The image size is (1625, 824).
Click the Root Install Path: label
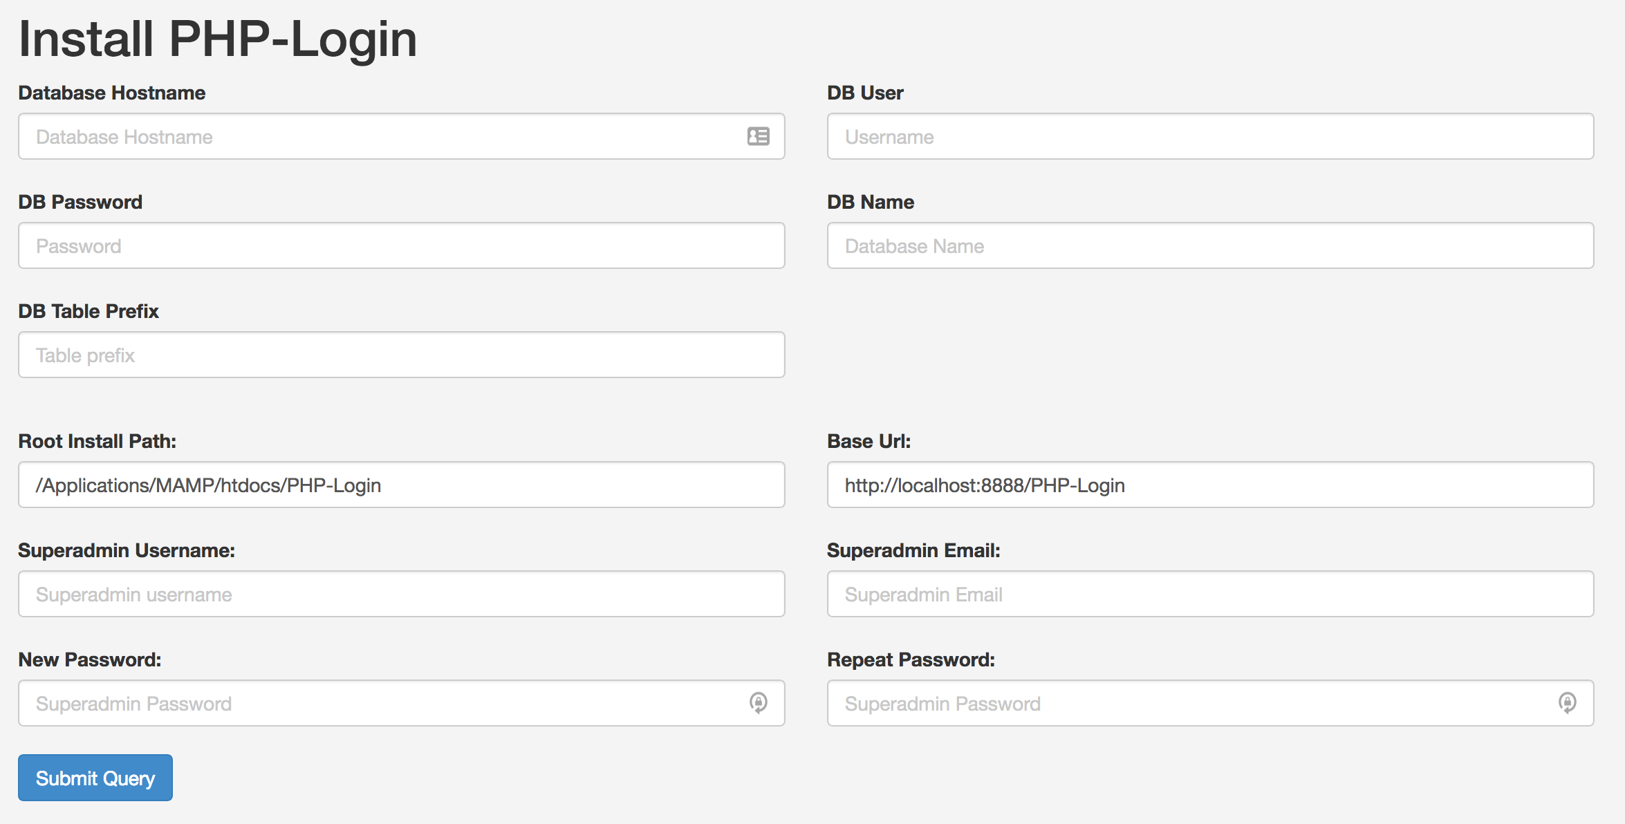(x=98, y=441)
